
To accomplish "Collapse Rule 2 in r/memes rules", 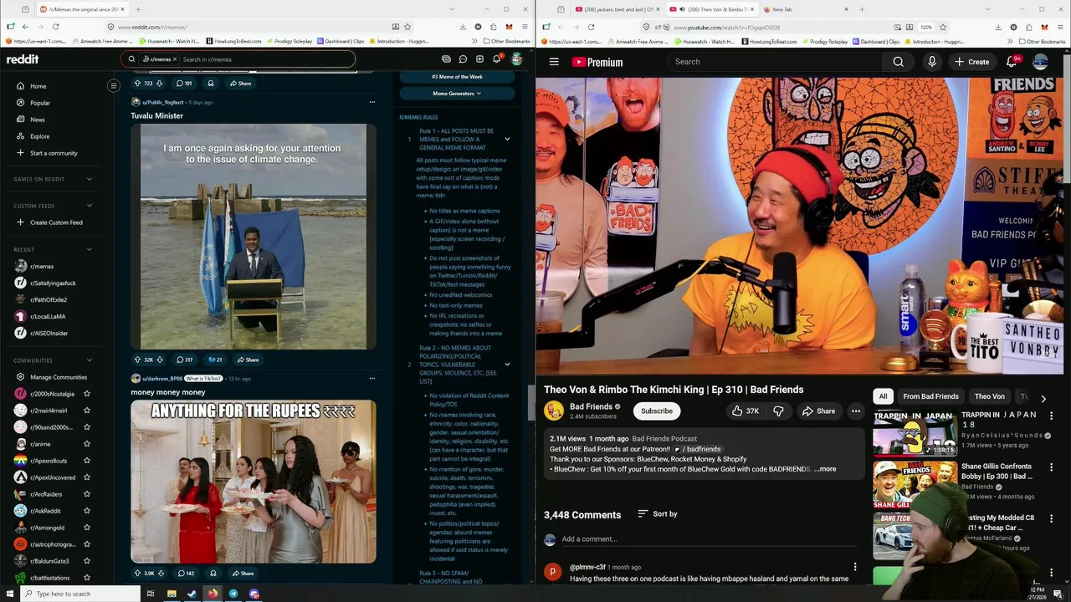I will point(507,365).
